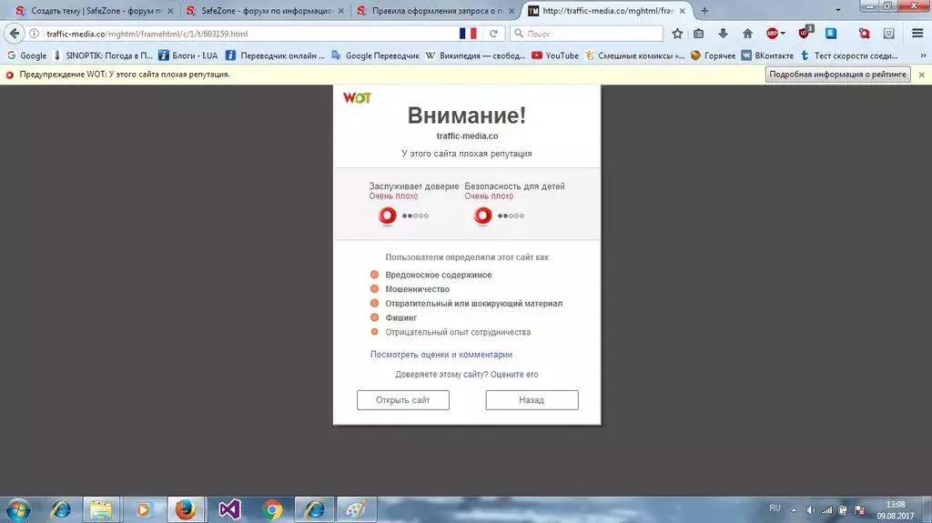Bookmark this page with the star icon
This screenshot has width=932, height=523.
pyautogui.click(x=677, y=34)
